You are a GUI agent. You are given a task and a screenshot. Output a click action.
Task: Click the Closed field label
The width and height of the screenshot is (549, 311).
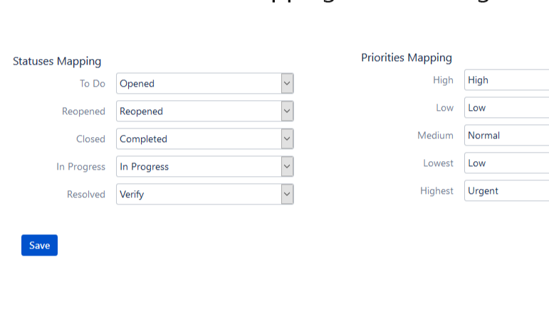pyautogui.click(x=90, y=139)
